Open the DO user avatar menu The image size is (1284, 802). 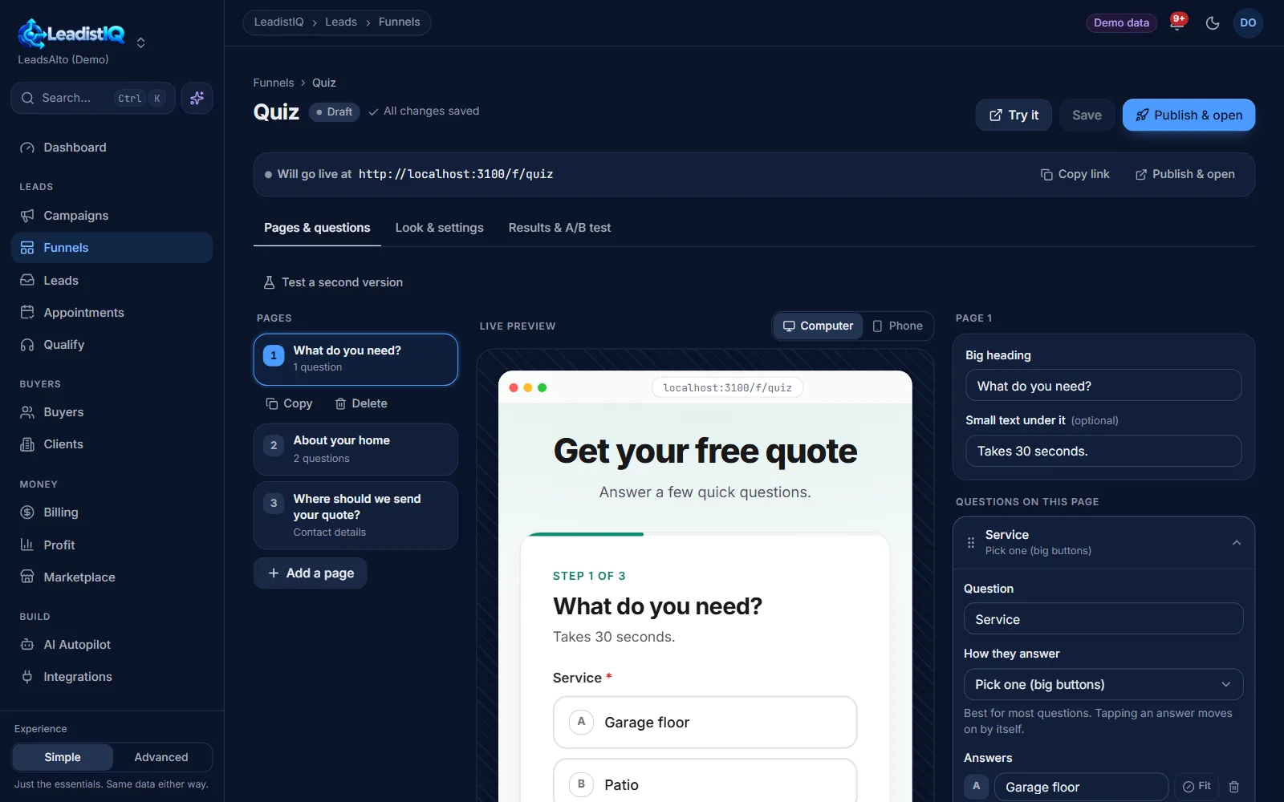(x=1248, y=23)
